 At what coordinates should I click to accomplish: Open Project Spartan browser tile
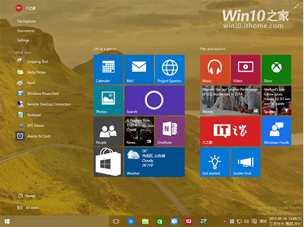pos(170,69)
